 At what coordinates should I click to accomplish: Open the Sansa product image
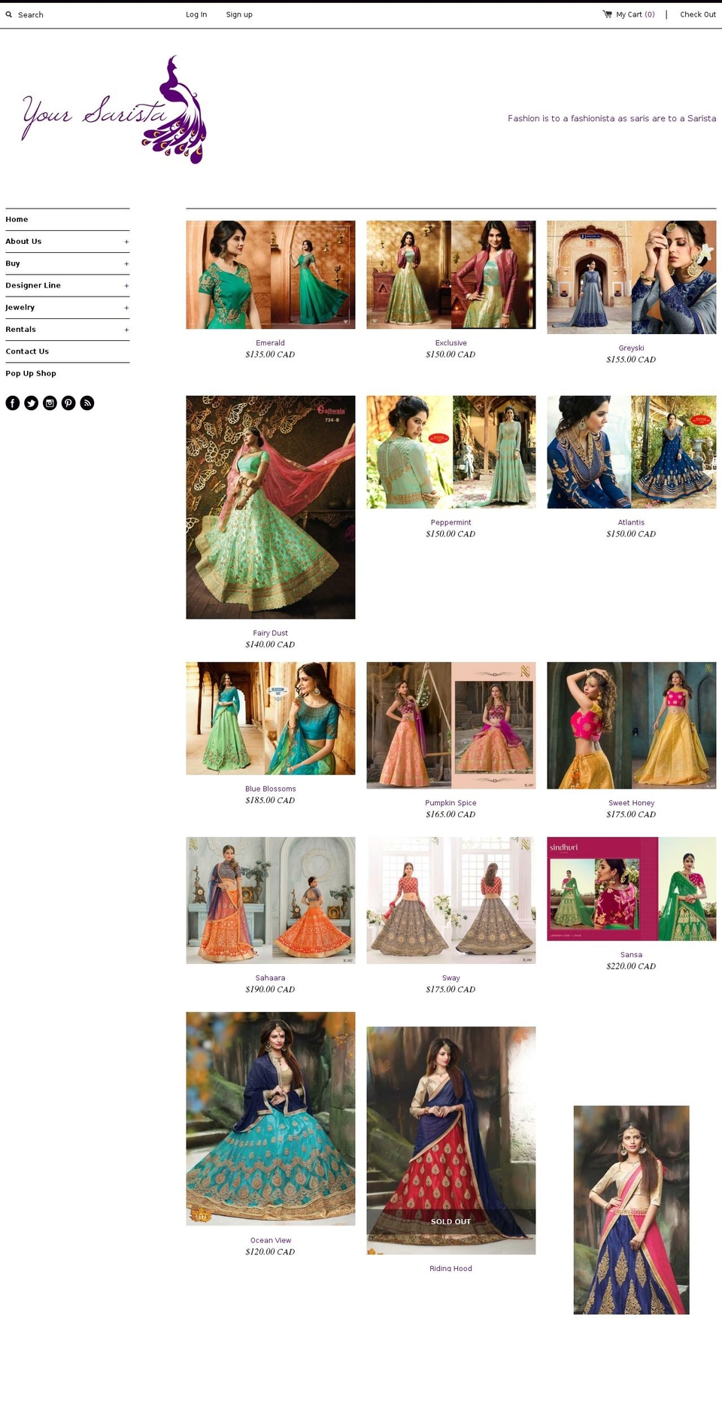point(632,889)
